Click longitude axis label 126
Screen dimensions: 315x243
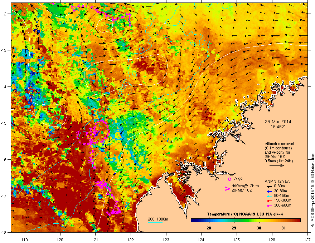(272, 239)
